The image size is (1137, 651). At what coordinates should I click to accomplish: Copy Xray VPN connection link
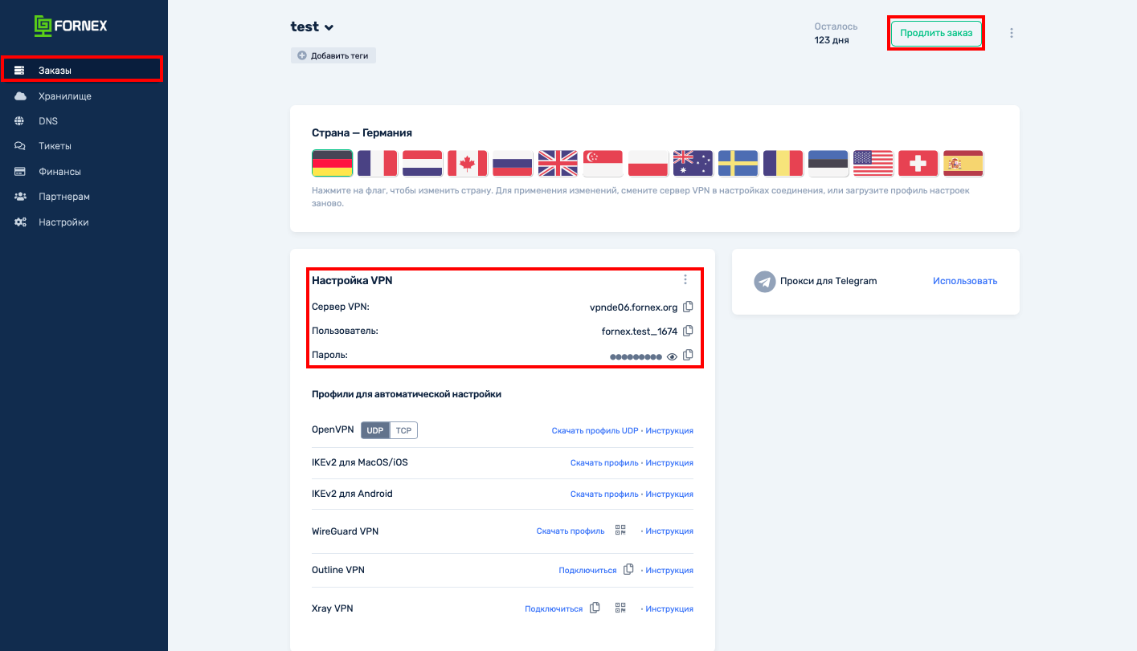point(595,608)
